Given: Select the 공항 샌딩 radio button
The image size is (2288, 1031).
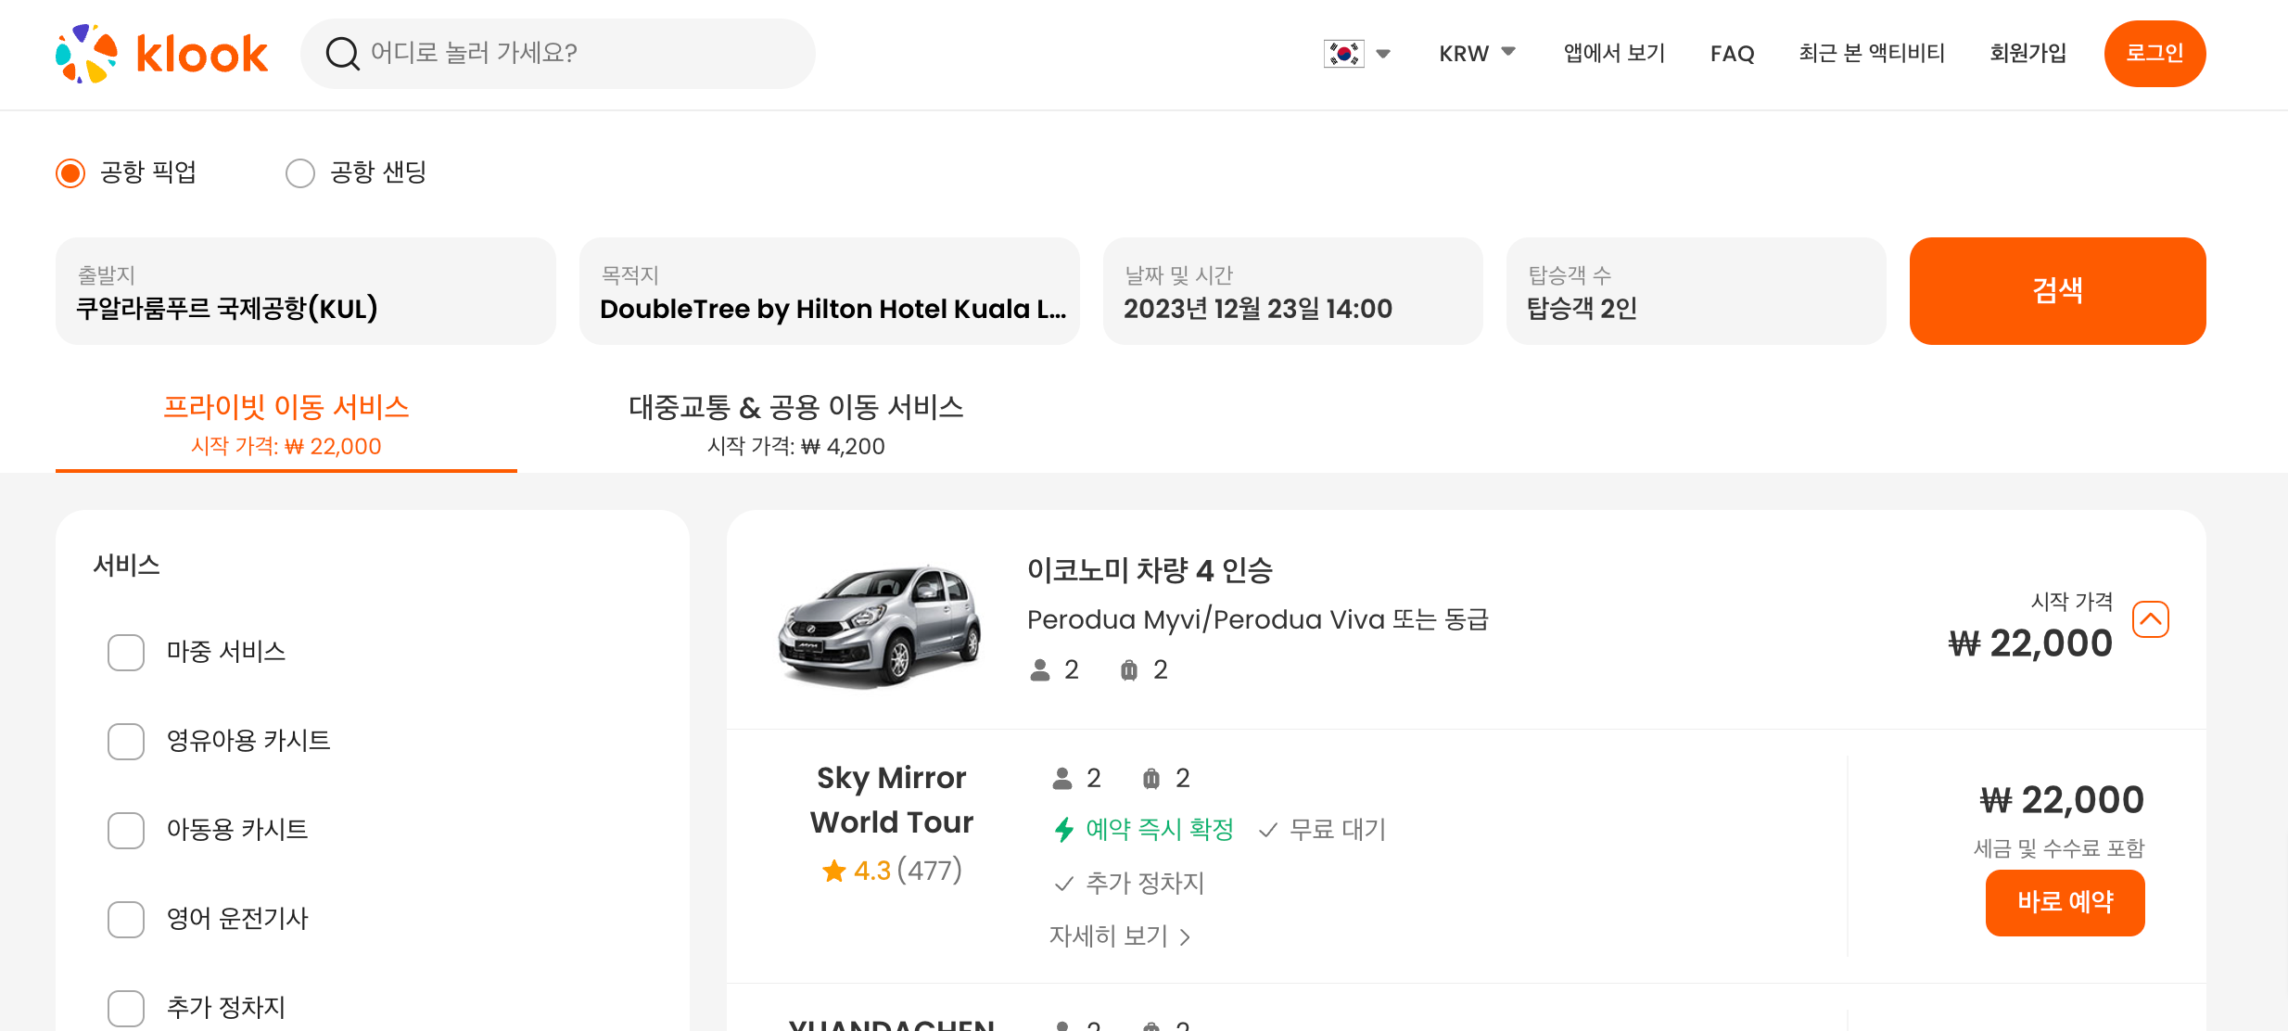Looking at the screenshot, I should click(300, 173).
